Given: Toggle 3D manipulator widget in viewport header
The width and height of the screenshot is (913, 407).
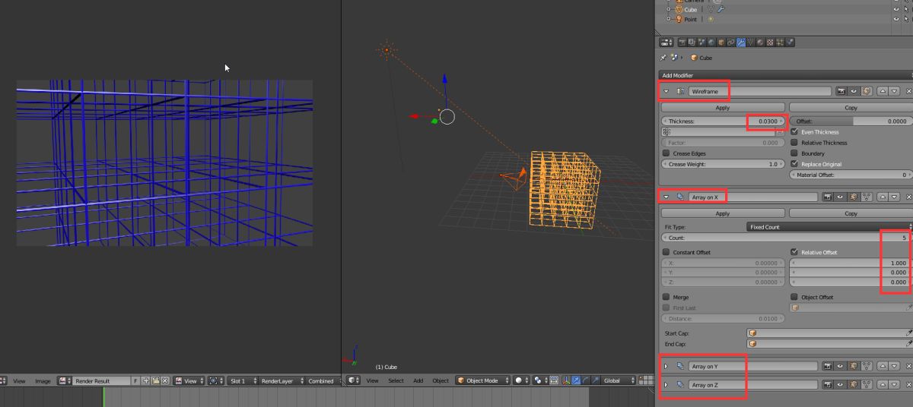Looking at the screenshot, I should [x=566, y=380].
